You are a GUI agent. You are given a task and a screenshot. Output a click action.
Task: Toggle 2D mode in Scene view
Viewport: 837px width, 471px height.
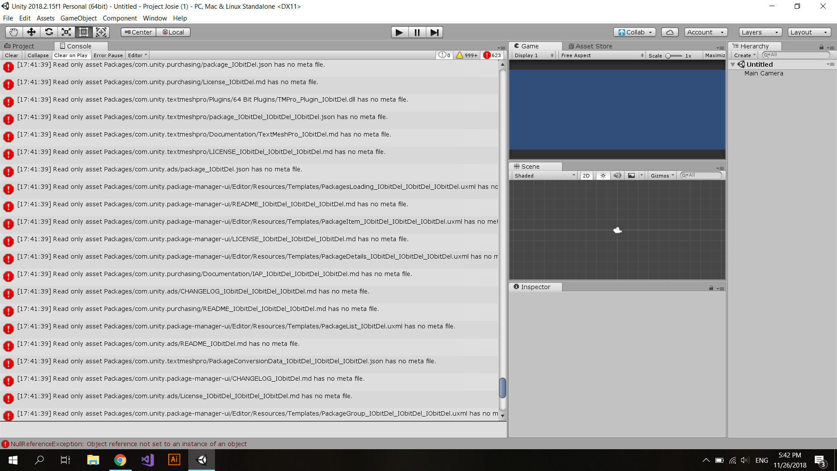pyautogui.click(x=586, y=176)
